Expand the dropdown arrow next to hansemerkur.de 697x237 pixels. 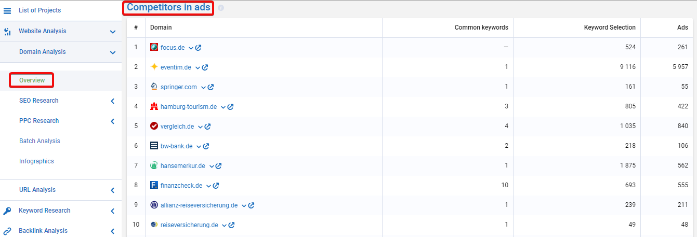tap(211, 166)
